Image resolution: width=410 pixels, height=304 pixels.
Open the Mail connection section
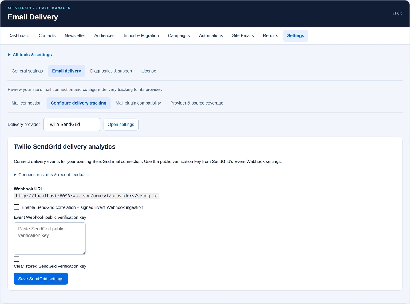[26, 103]
